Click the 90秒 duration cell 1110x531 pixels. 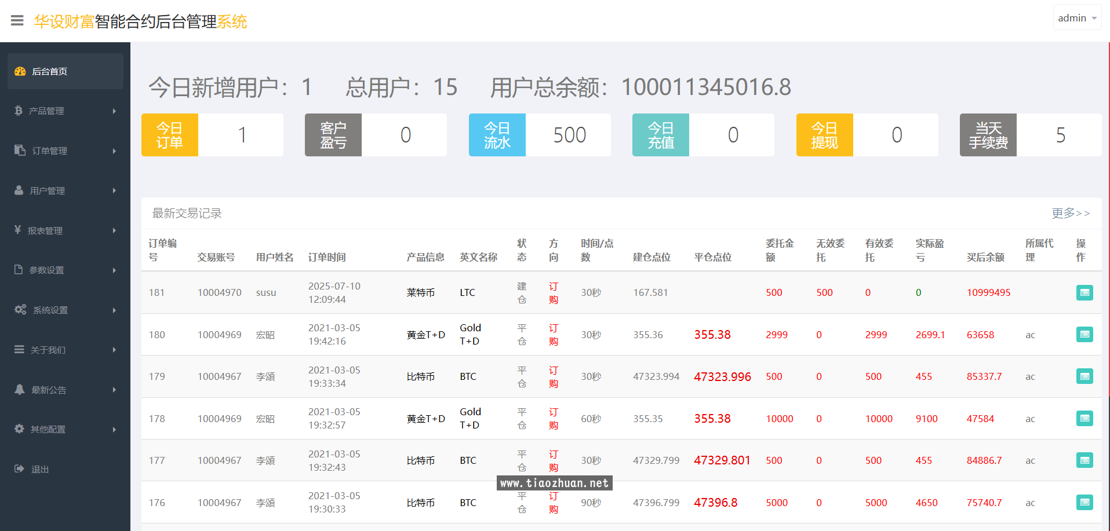pos(591,503)
